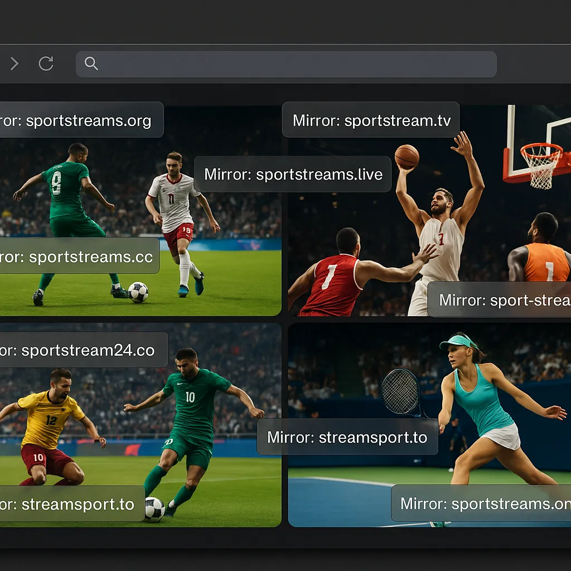Open the sportstreams.cc mirror link
571x571 pixels.
pyautogui.click(x=79, y=256)
